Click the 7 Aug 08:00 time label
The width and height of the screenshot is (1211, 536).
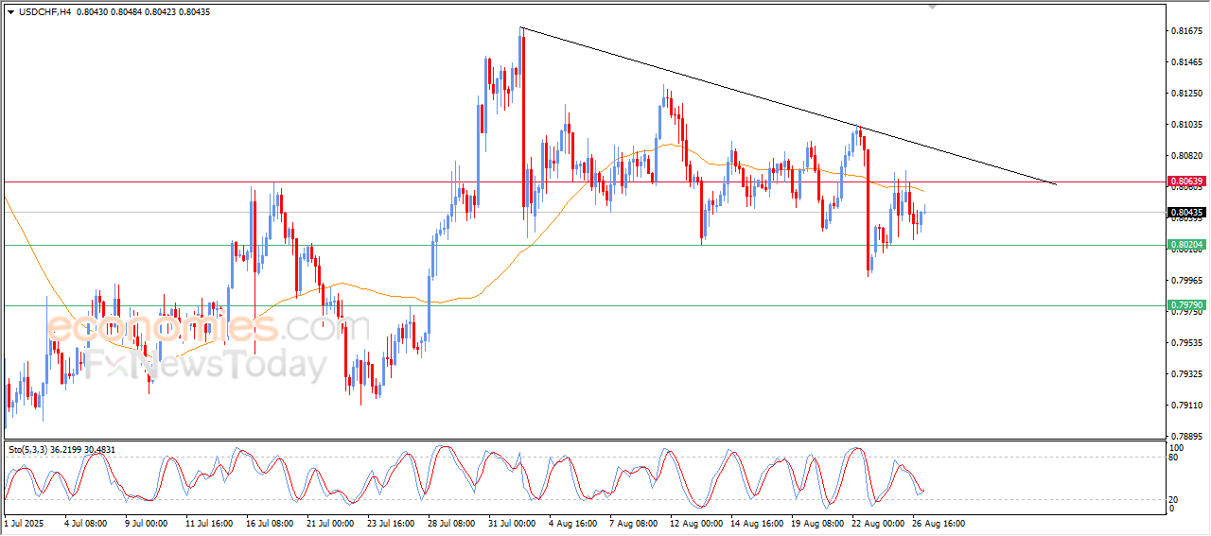point(634,523)
